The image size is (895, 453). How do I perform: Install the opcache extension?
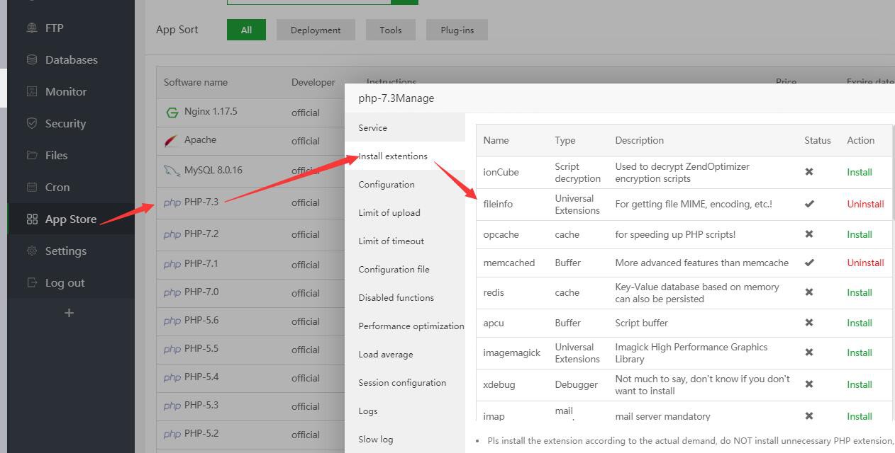click(x=859, y=234)
